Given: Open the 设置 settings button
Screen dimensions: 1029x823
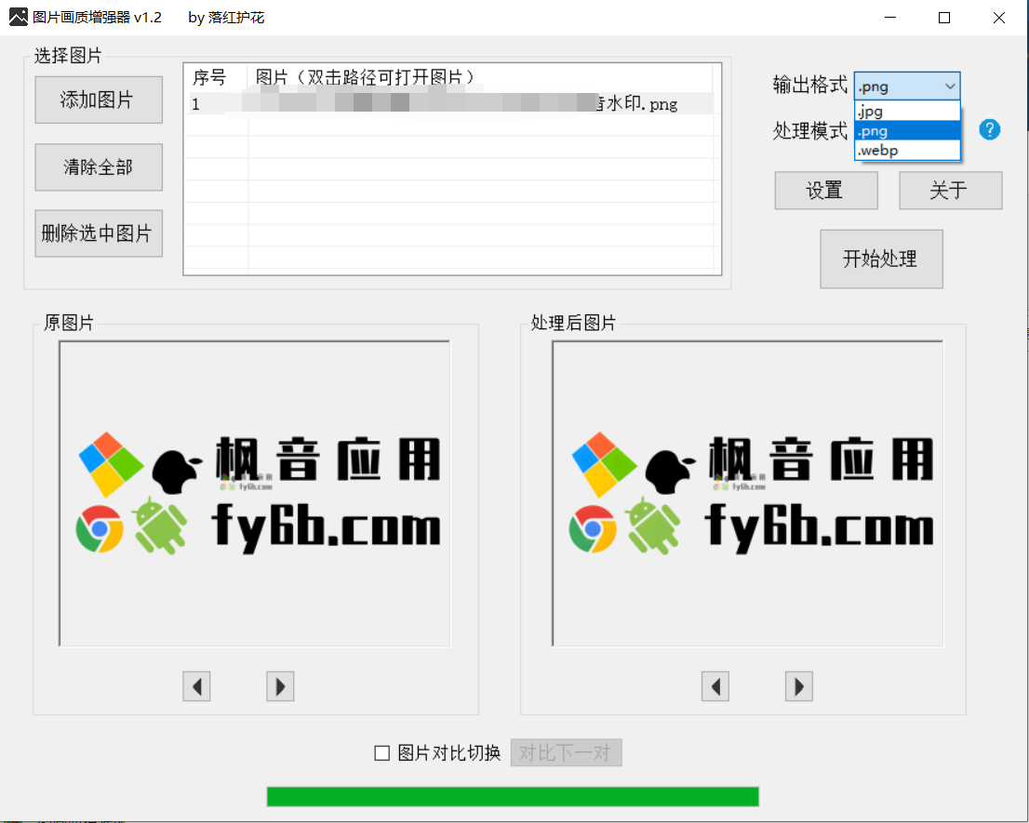Looking at the screenshot, I should tap(825, 191).
